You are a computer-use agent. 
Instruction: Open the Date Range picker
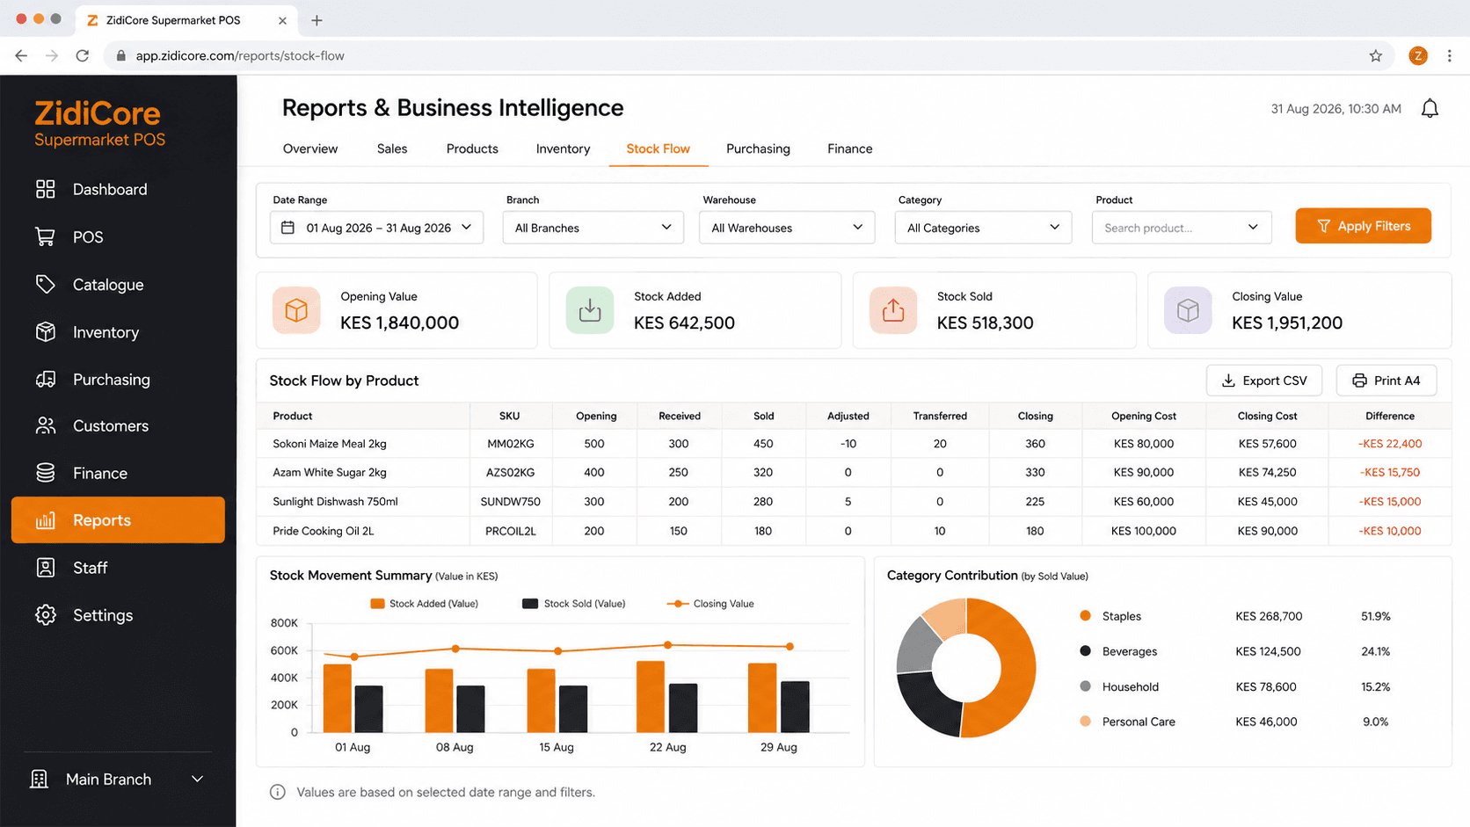click(376, 228)
